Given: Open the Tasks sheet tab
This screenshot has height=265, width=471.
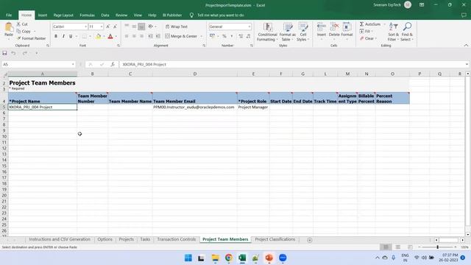Looking at the screenshot, I should click(x=145, y=239).
